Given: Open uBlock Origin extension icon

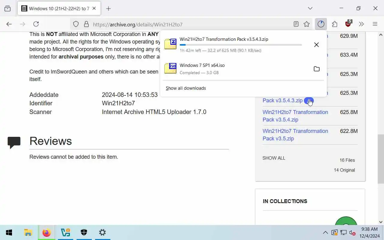Looking at the screenshot, I should pos(348,24).
